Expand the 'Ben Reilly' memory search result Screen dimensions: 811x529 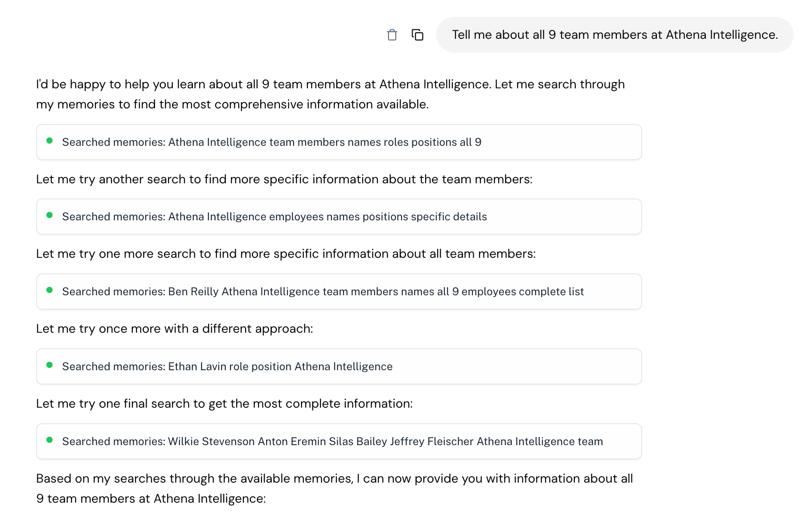click(339, 291)
